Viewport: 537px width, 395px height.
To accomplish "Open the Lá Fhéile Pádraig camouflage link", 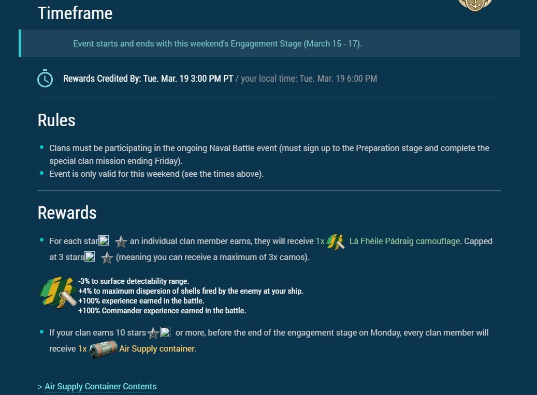I will click(404, 241).
